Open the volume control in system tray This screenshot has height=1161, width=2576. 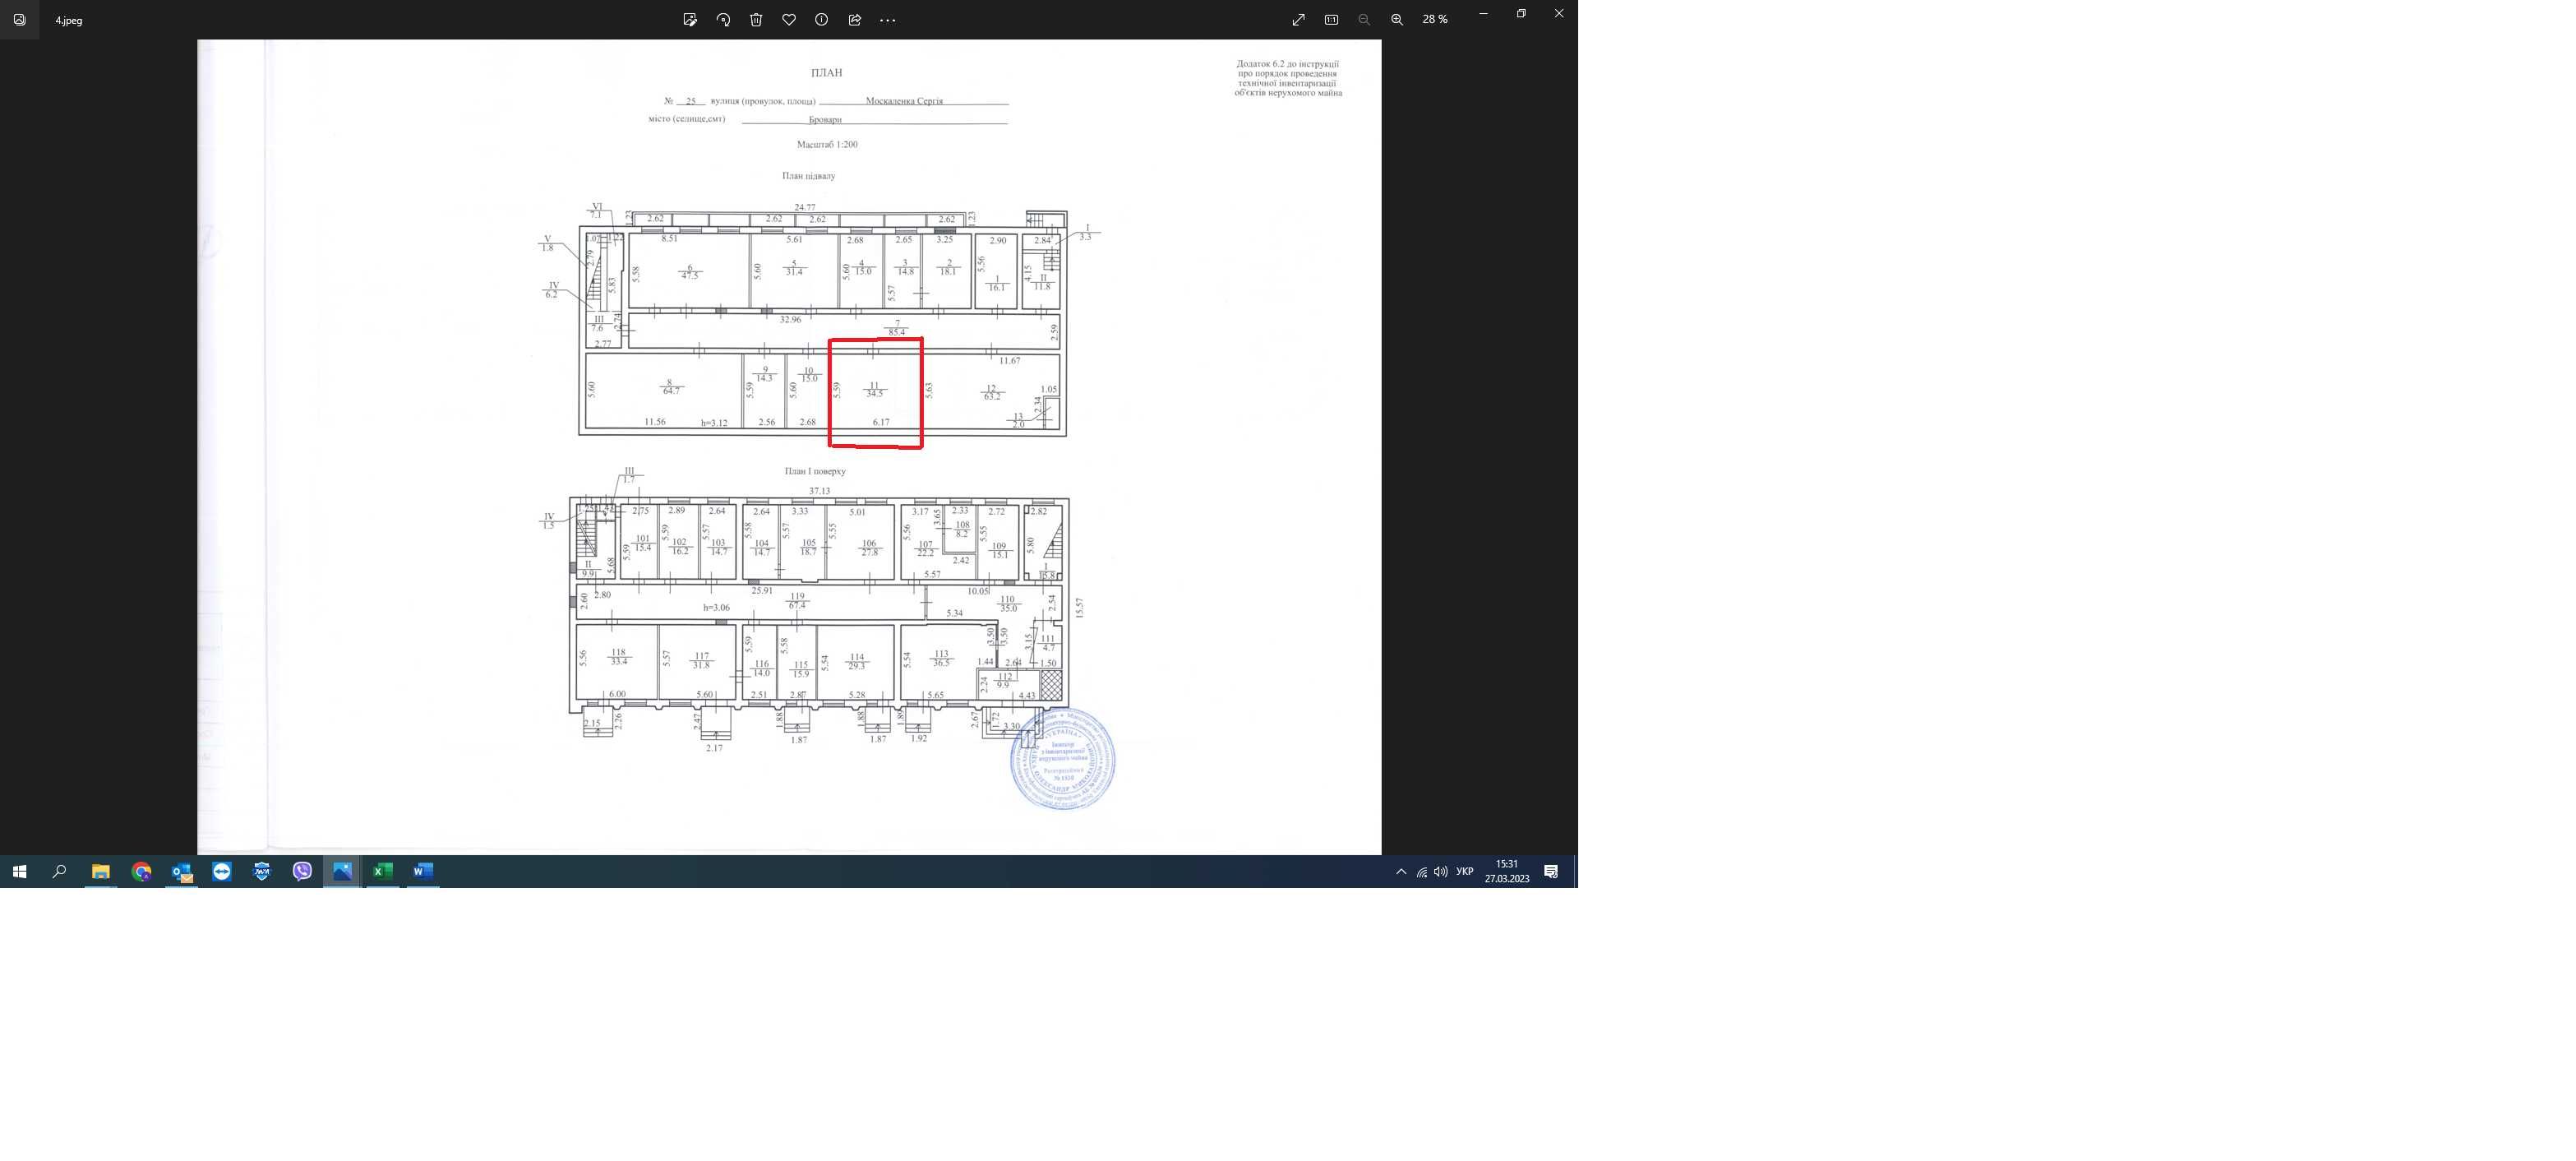(x=1440, y=872)
